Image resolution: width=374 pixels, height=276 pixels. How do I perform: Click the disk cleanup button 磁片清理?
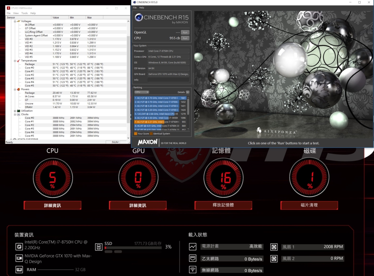point(309,205)
